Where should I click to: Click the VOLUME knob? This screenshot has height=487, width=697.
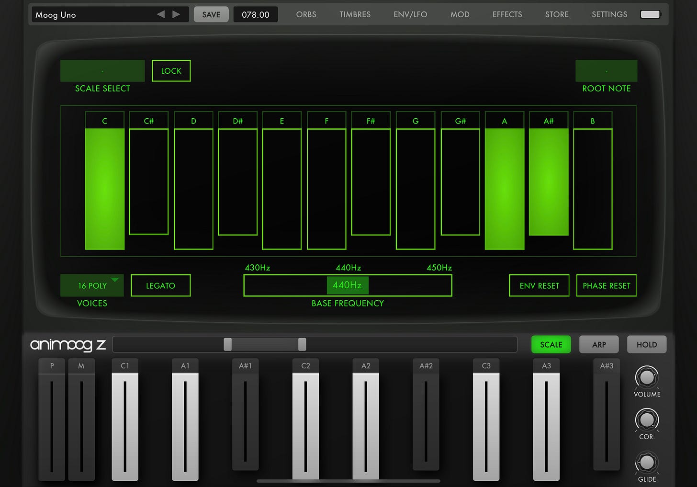(647, 377)
